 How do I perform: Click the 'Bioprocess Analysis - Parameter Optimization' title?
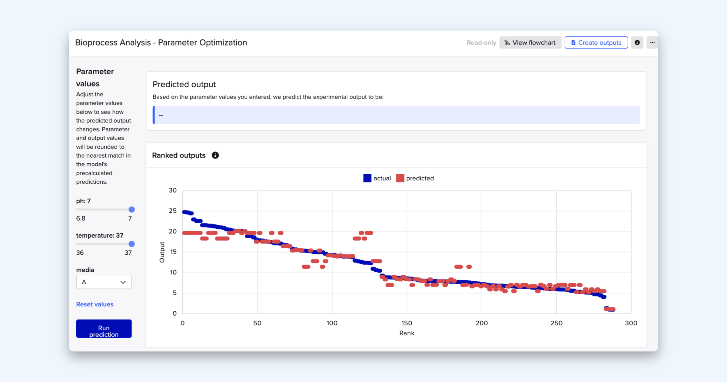[x=161, y=42]
